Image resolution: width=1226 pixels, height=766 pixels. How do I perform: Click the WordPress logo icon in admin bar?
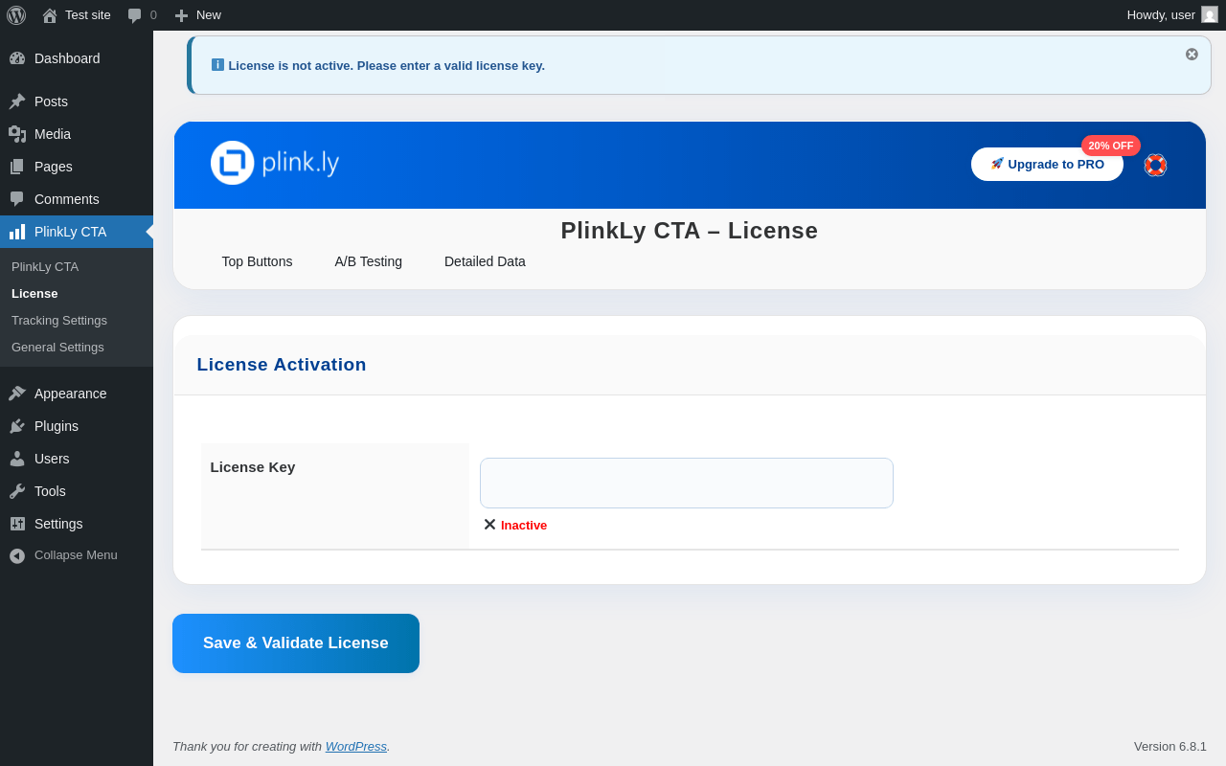tap(16, 15)
